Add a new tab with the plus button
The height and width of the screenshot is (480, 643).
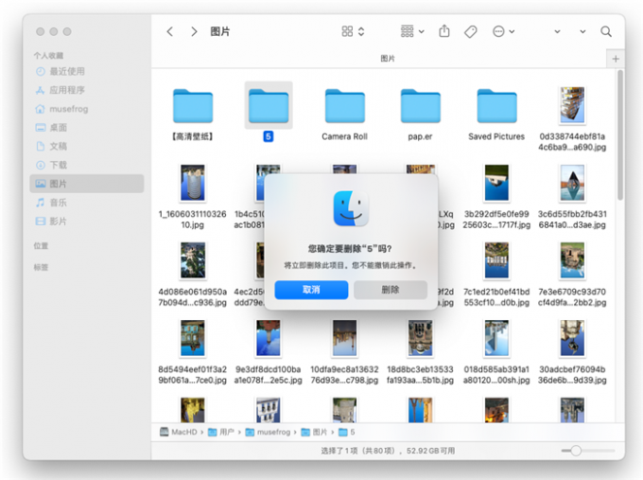[x=616, y=59]
